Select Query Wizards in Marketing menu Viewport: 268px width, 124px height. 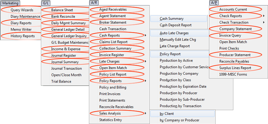point(22,10)
